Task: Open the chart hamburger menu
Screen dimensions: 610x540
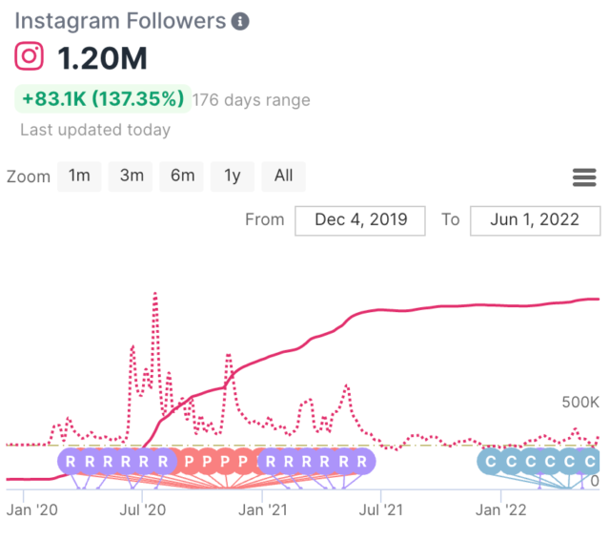Action: 583,177
